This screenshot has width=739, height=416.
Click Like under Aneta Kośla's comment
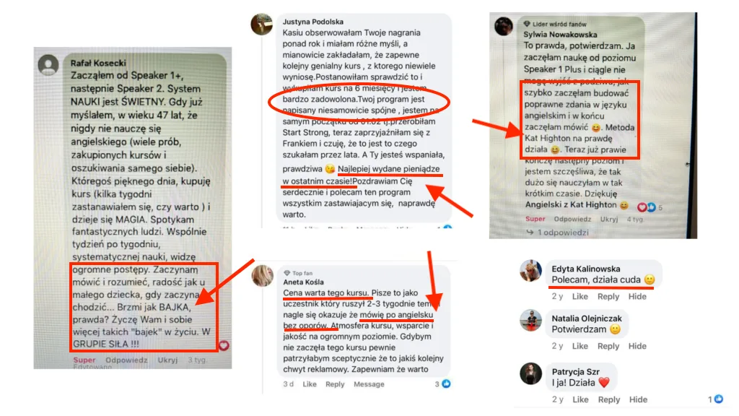[x=310, y=384]
